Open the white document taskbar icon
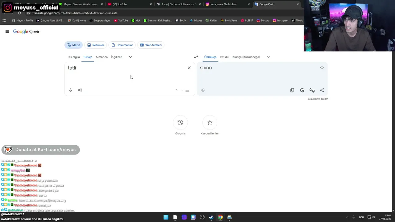The width and height of the screenshot is (395, 222). click(175, 217)
